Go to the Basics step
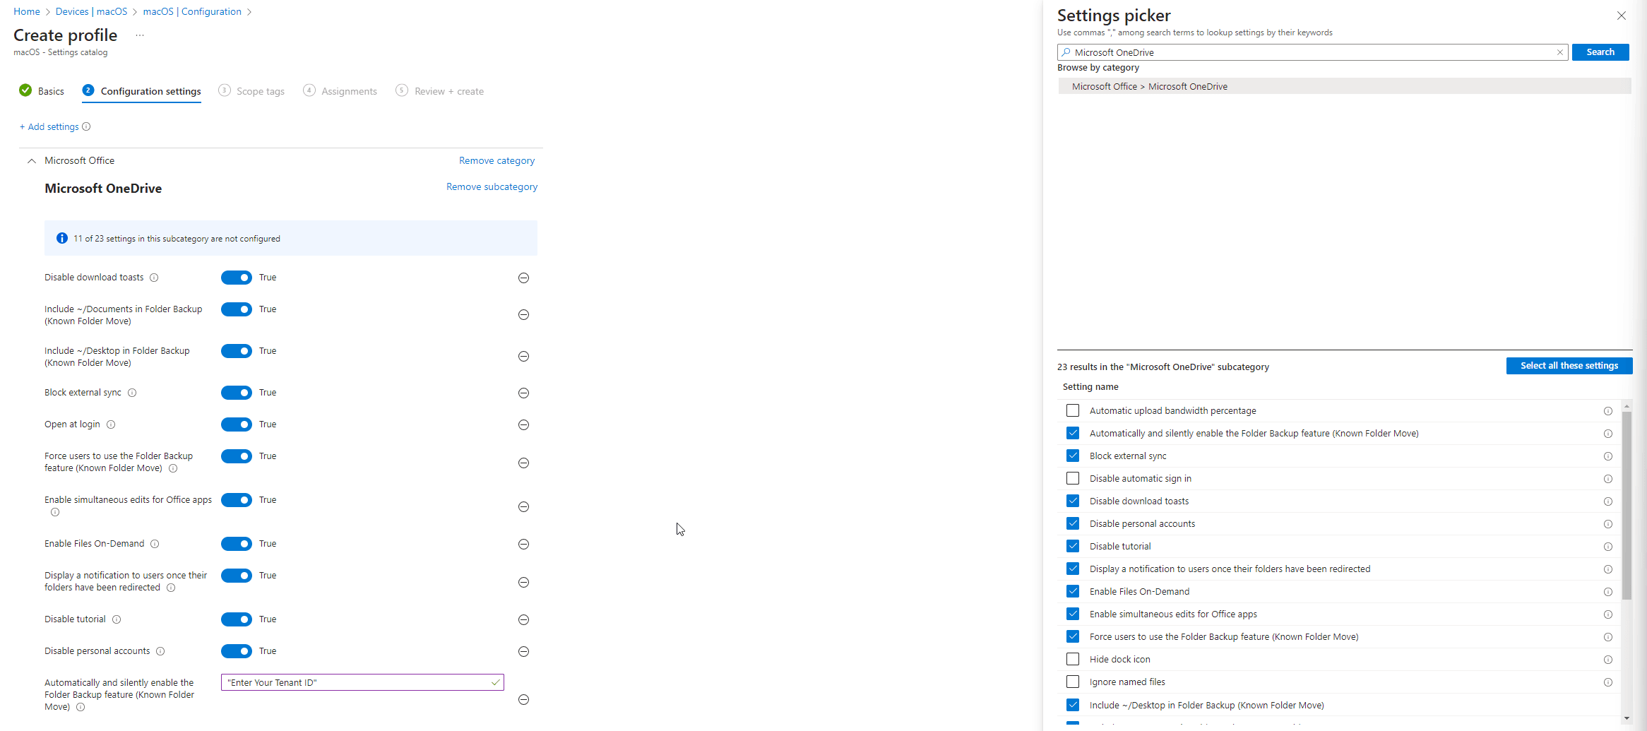This screenshot has height=731, width=1647. 42,91
